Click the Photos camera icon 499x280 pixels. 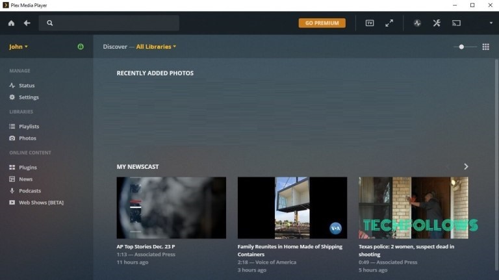[x=12, y=138]
